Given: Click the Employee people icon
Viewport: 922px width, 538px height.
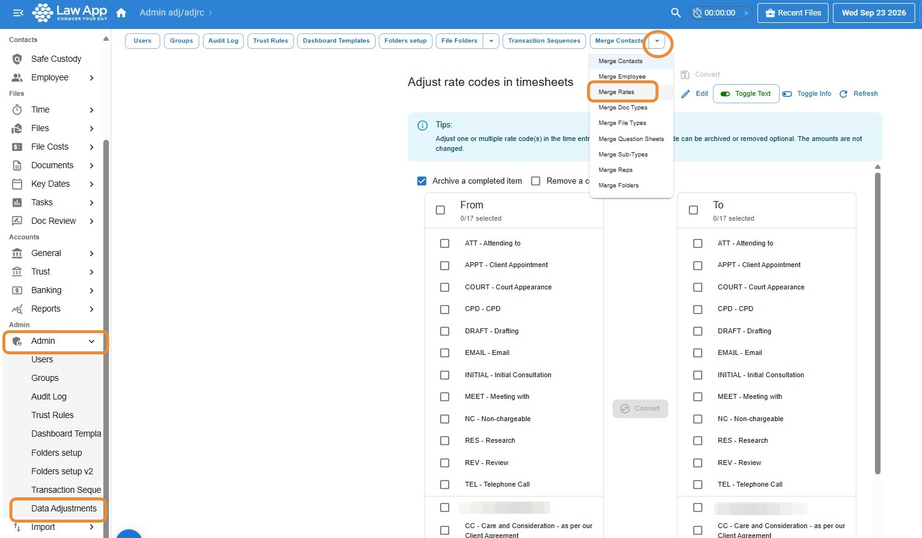Looking at the screenshot, I should pyautogui.click(x=17, y=77).
